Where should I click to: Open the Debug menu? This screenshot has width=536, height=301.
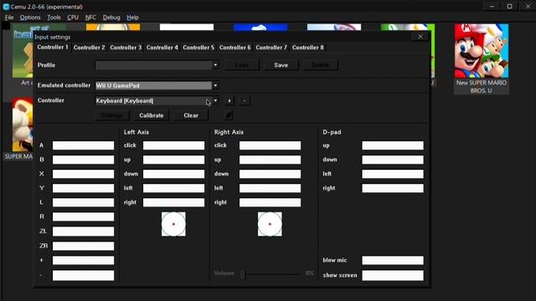tap(111, 18)
